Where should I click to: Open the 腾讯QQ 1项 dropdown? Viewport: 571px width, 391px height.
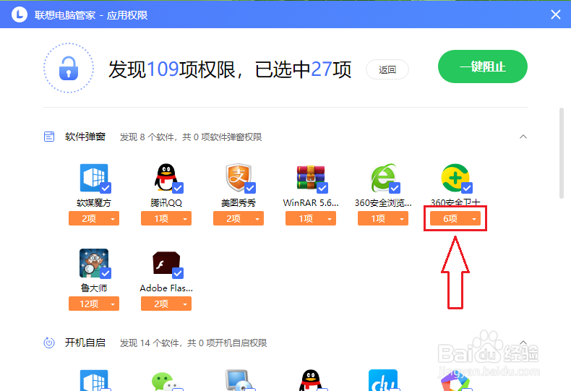tap(166, 218)
